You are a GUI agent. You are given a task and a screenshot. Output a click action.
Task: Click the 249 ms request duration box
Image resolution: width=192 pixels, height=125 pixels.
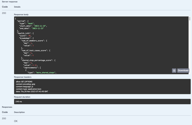coord(102,101)
